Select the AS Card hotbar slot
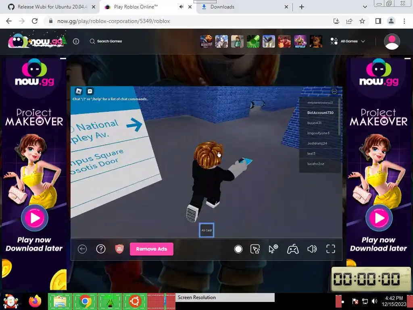This screenshot has width=413, height=310. pos(206,230)
